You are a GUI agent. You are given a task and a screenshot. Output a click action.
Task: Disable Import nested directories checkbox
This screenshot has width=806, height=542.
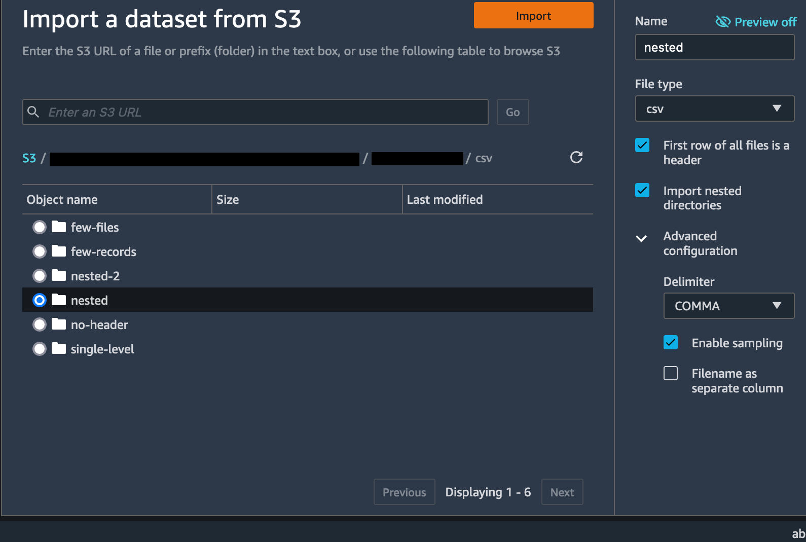click(642, 191)
